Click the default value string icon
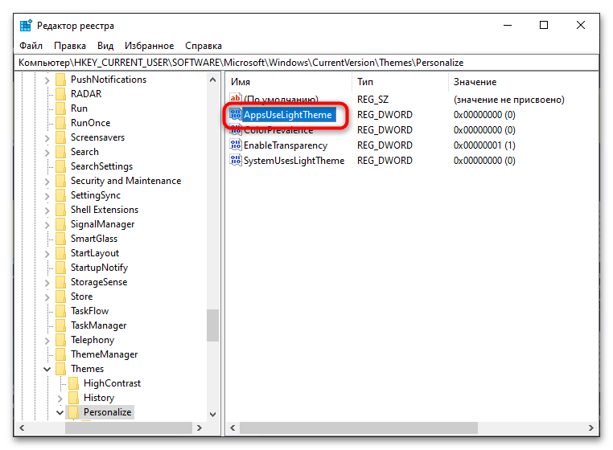The image size is (613, 450). (x=236, y=98)
